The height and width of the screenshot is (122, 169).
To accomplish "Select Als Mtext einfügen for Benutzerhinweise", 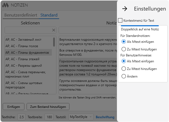I will tap(124, 61).
